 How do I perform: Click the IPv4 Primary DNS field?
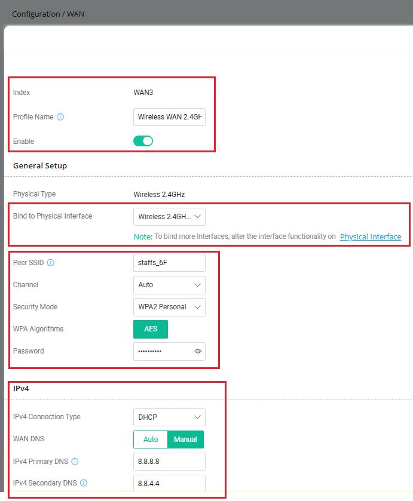169,462
